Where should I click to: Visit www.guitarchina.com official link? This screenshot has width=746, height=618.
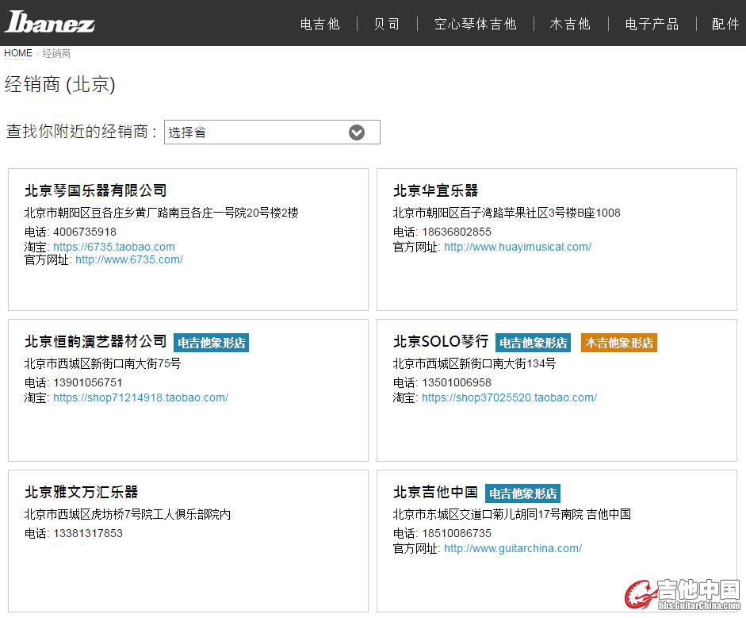(x=513, y=548)
